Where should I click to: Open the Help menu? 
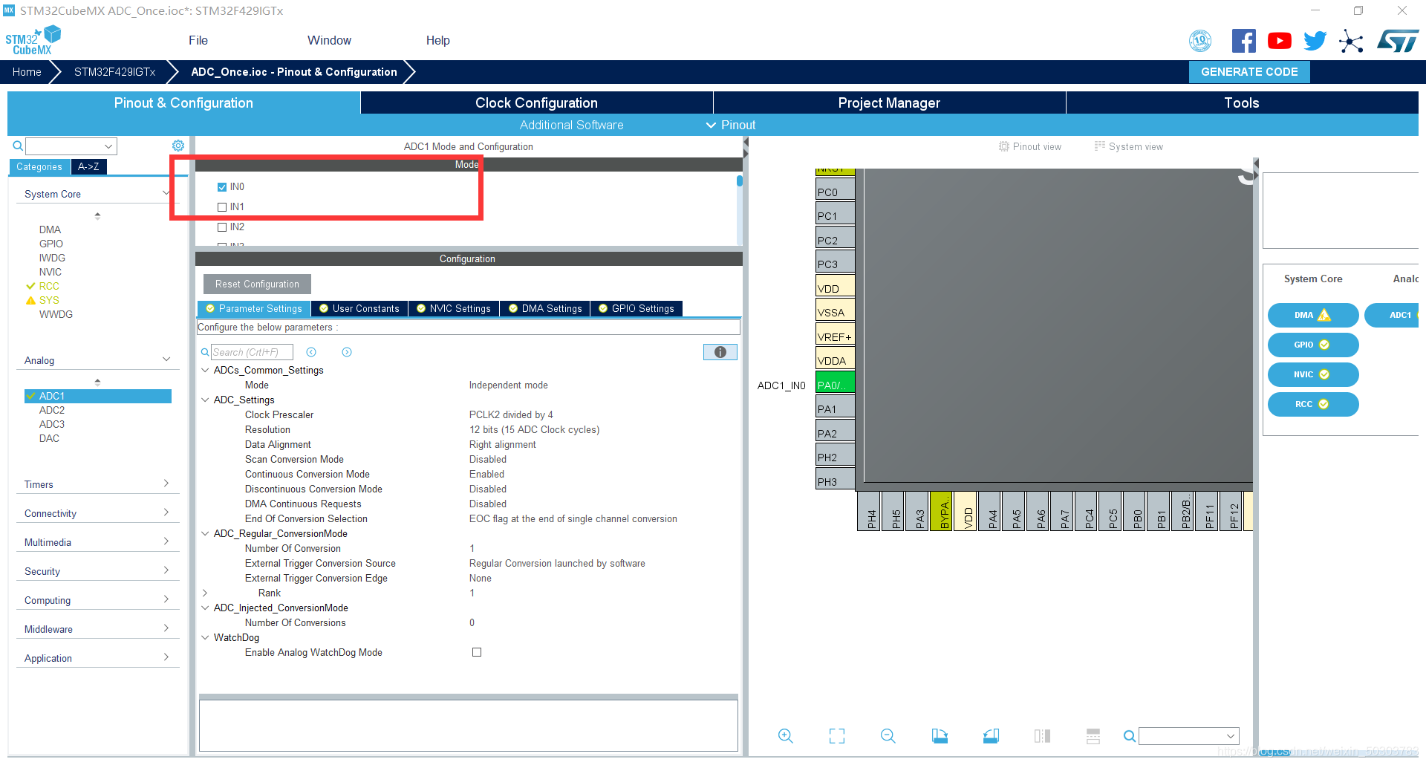click(437, 41)
